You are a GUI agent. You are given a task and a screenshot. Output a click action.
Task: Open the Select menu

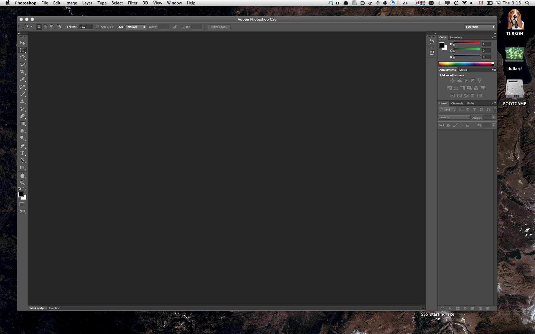click(117, 3)
